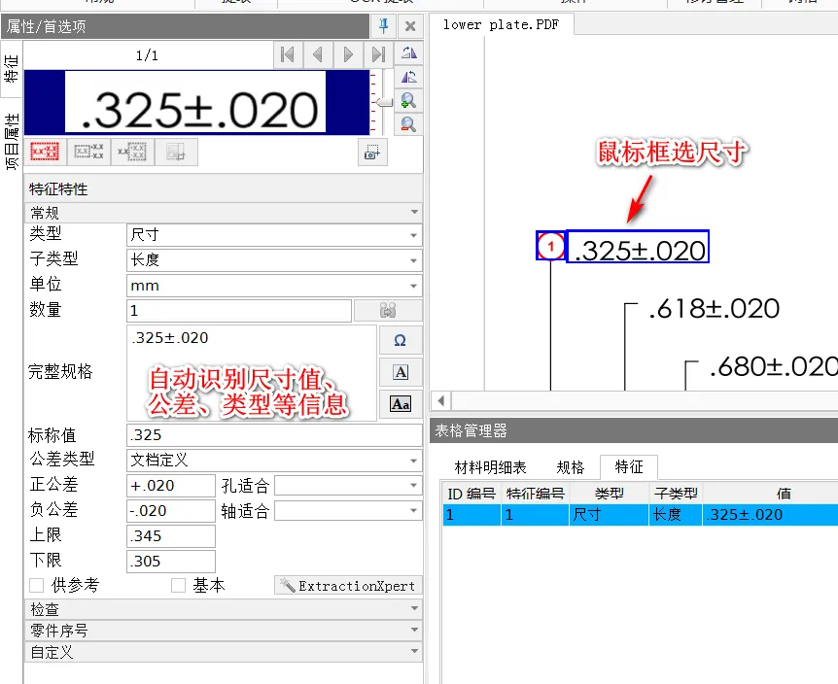Click the boxed A font button

click(x=401, y=372)
